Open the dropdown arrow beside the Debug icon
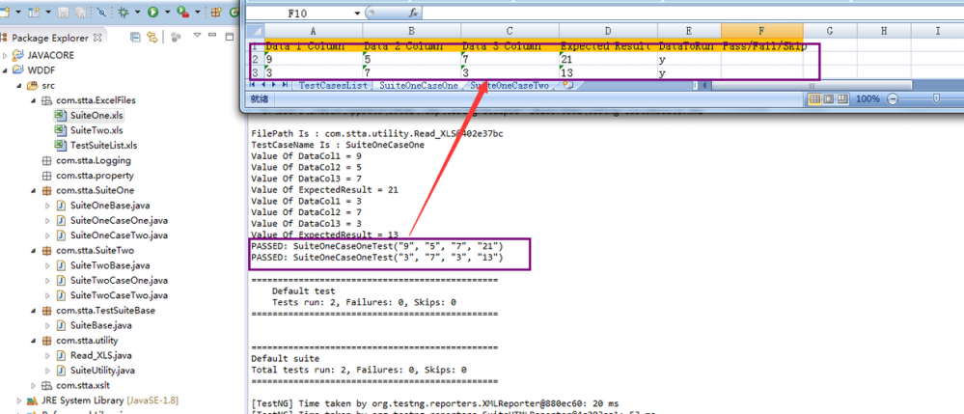 (x=136, y=12)
